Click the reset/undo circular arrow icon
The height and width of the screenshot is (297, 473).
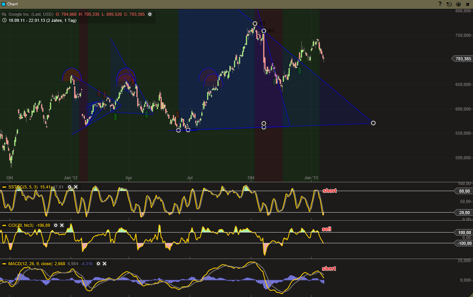click(449, 4)
